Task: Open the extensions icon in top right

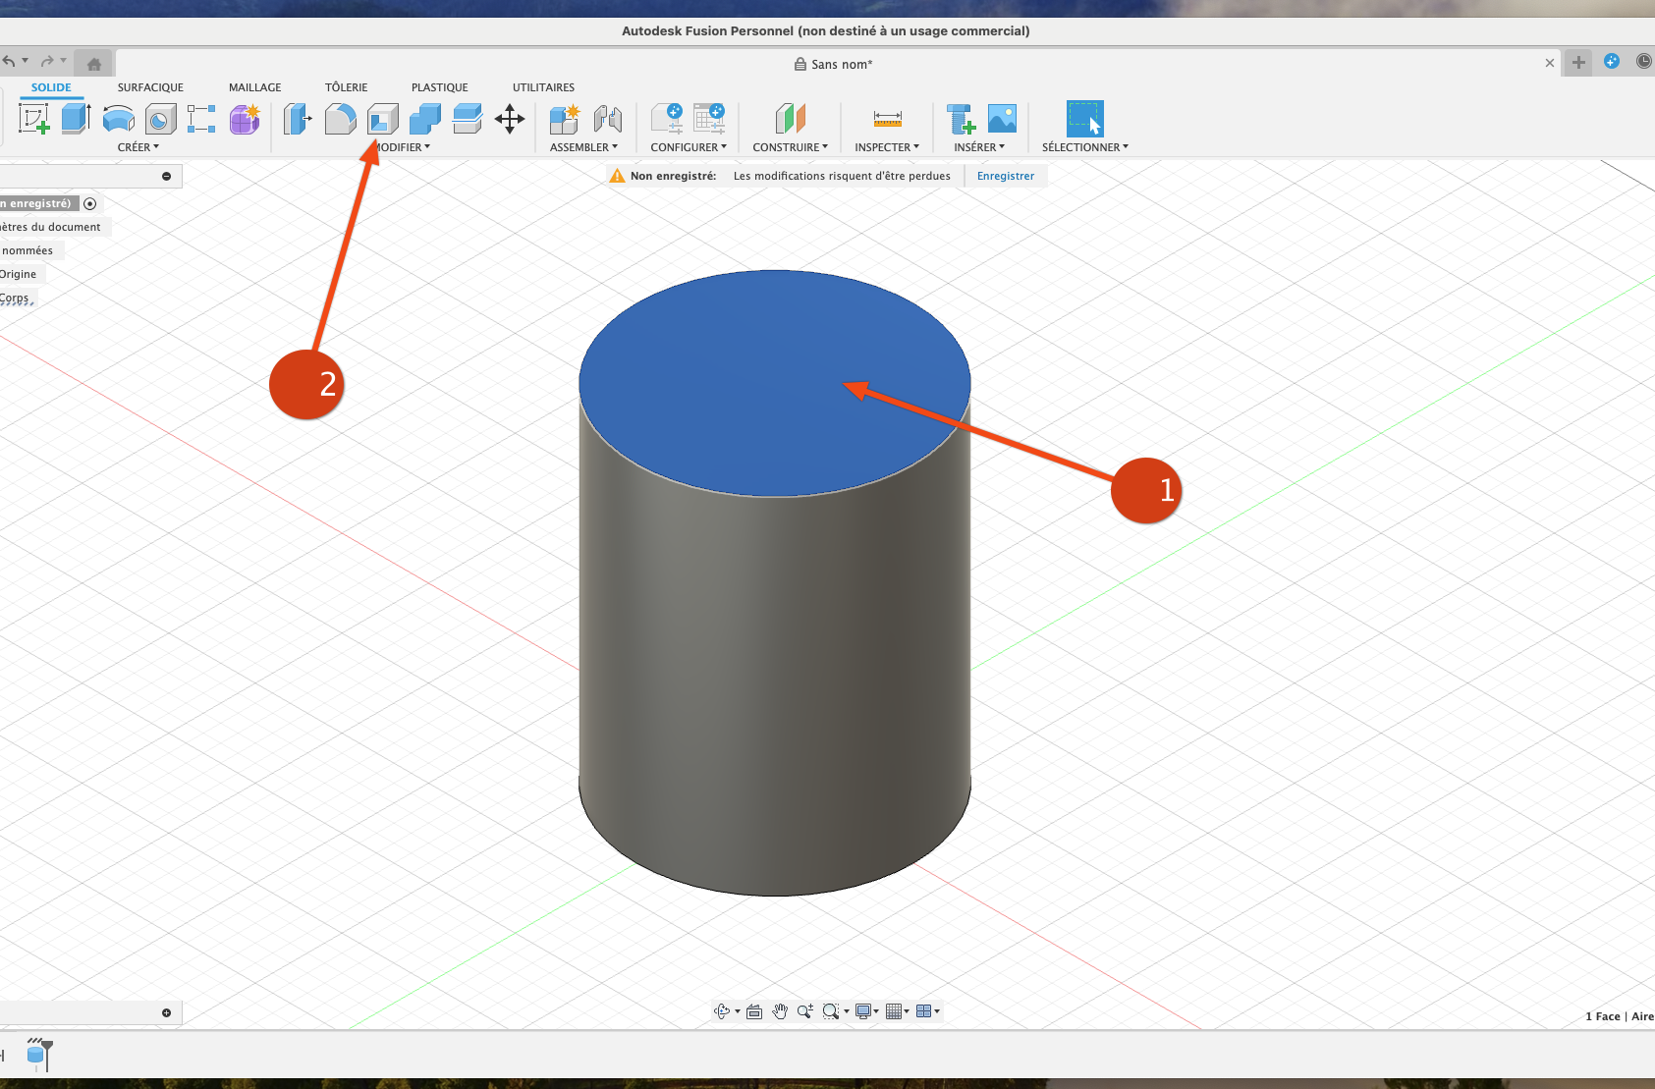Action: (x=1612, y=61)
